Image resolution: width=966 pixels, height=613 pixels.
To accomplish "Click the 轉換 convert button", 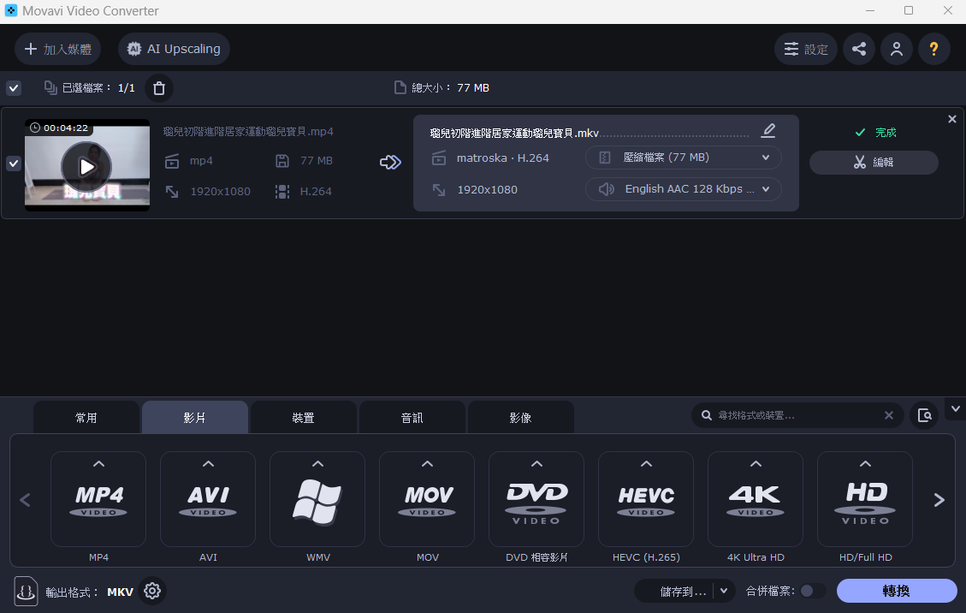I will tap(897, 591).
